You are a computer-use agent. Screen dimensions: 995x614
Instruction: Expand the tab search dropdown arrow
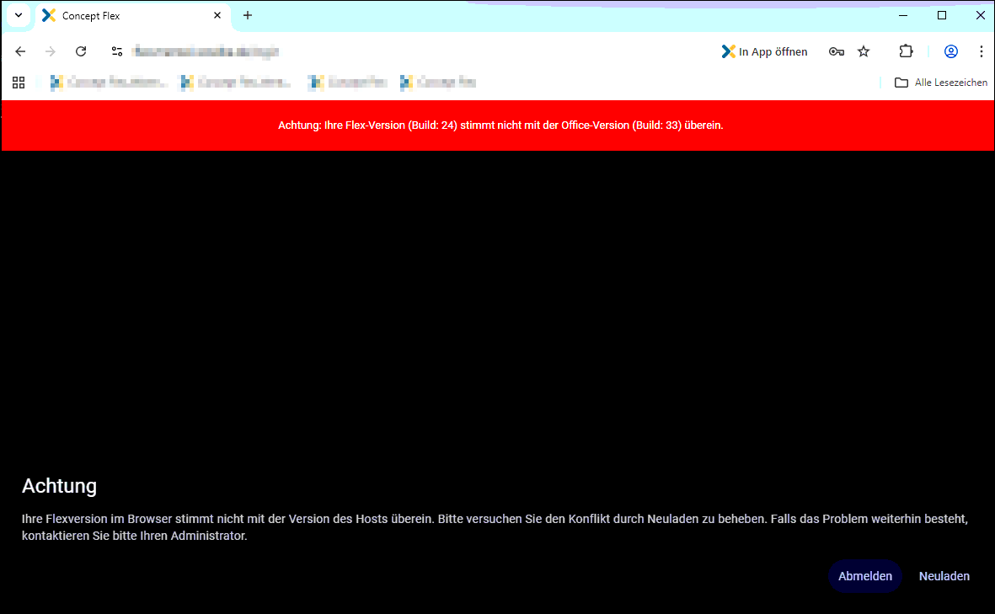tap(18, 15)
